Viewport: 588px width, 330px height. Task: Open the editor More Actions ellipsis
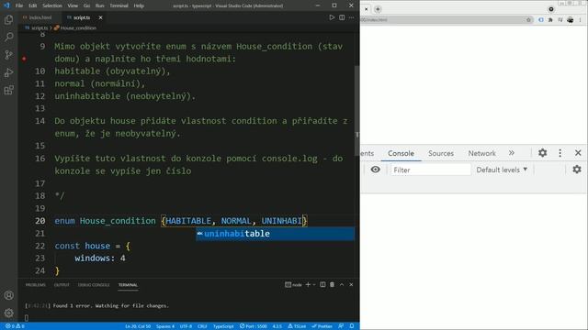[x=351, y=17]
